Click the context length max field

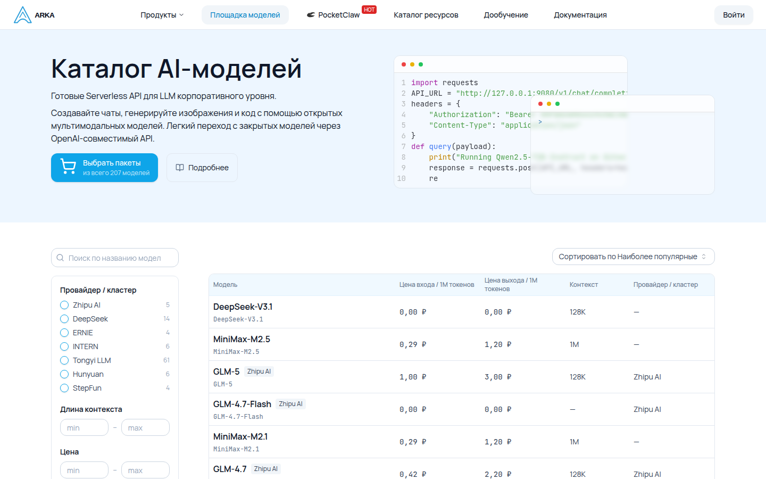click(x=145, y=427)
